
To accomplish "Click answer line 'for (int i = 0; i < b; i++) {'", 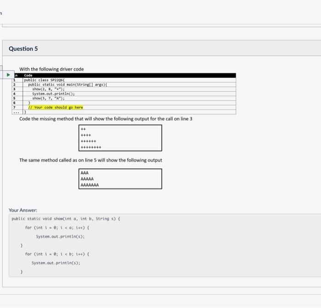I will click(57, 254).
